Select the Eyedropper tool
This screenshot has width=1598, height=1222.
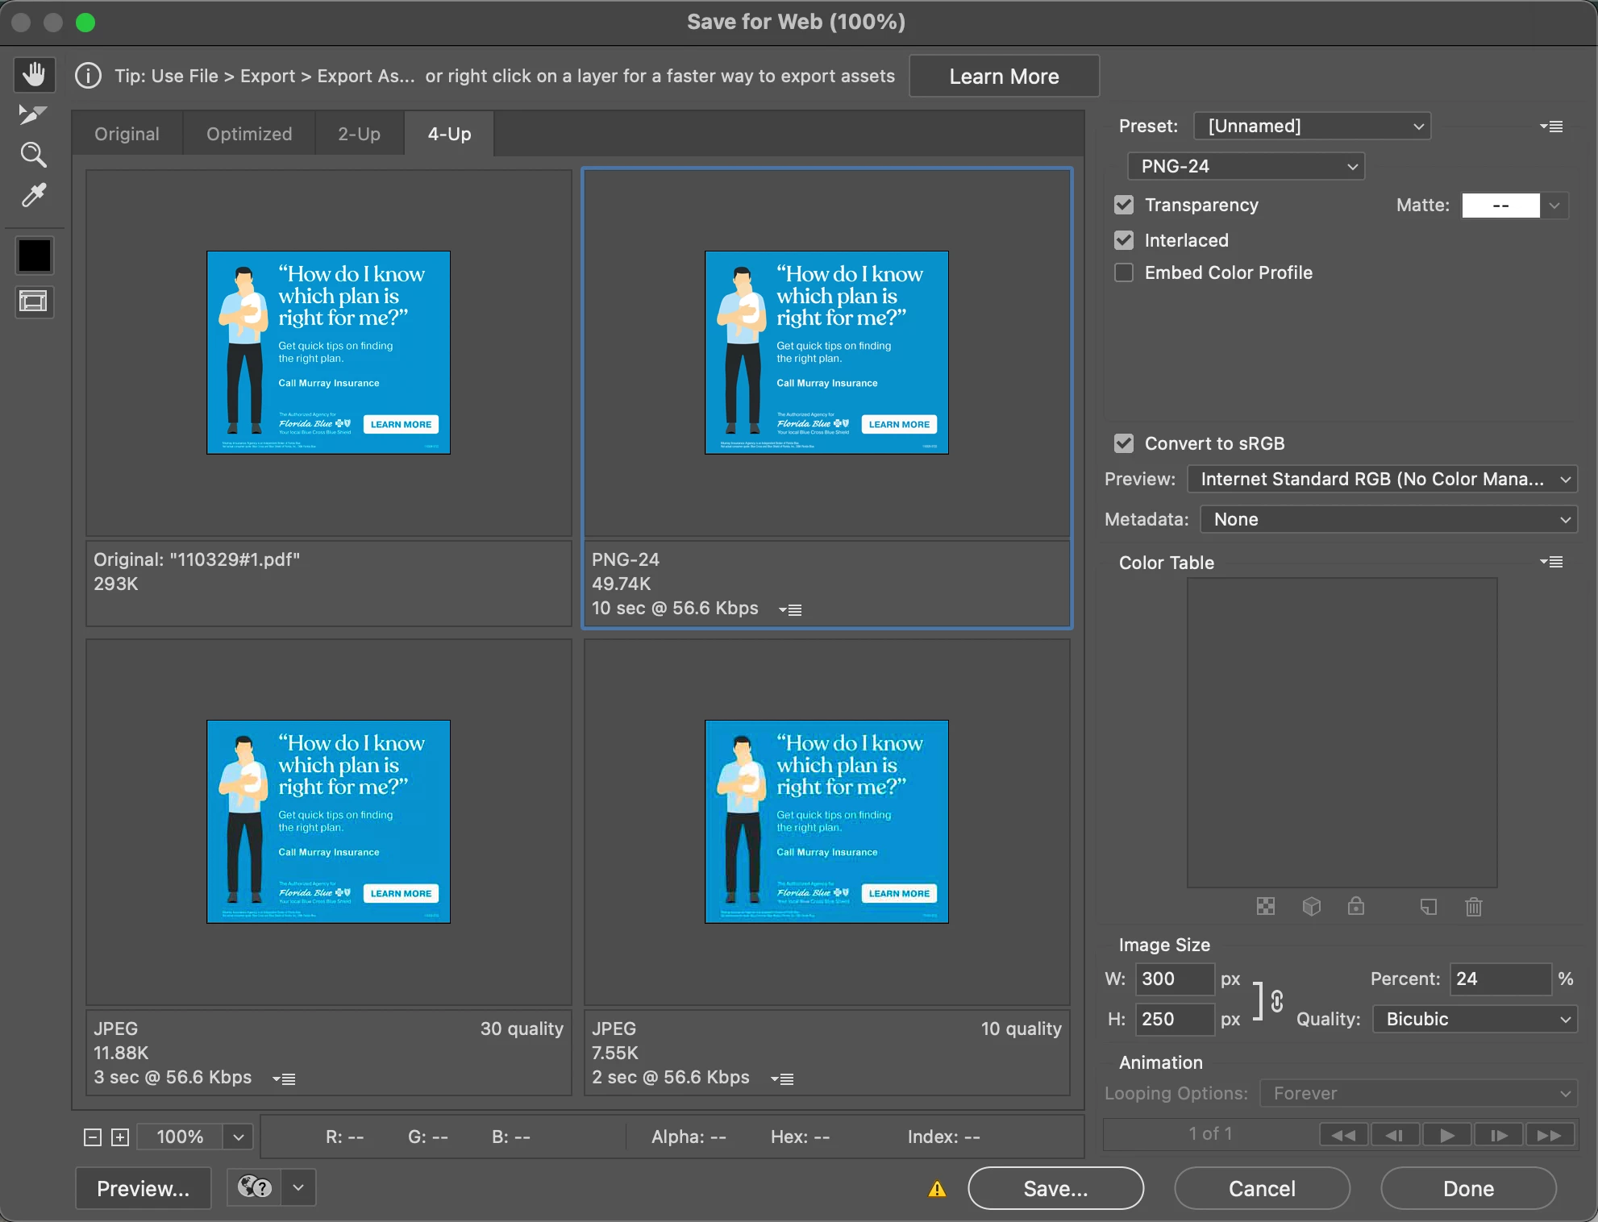tap(33, 195)
